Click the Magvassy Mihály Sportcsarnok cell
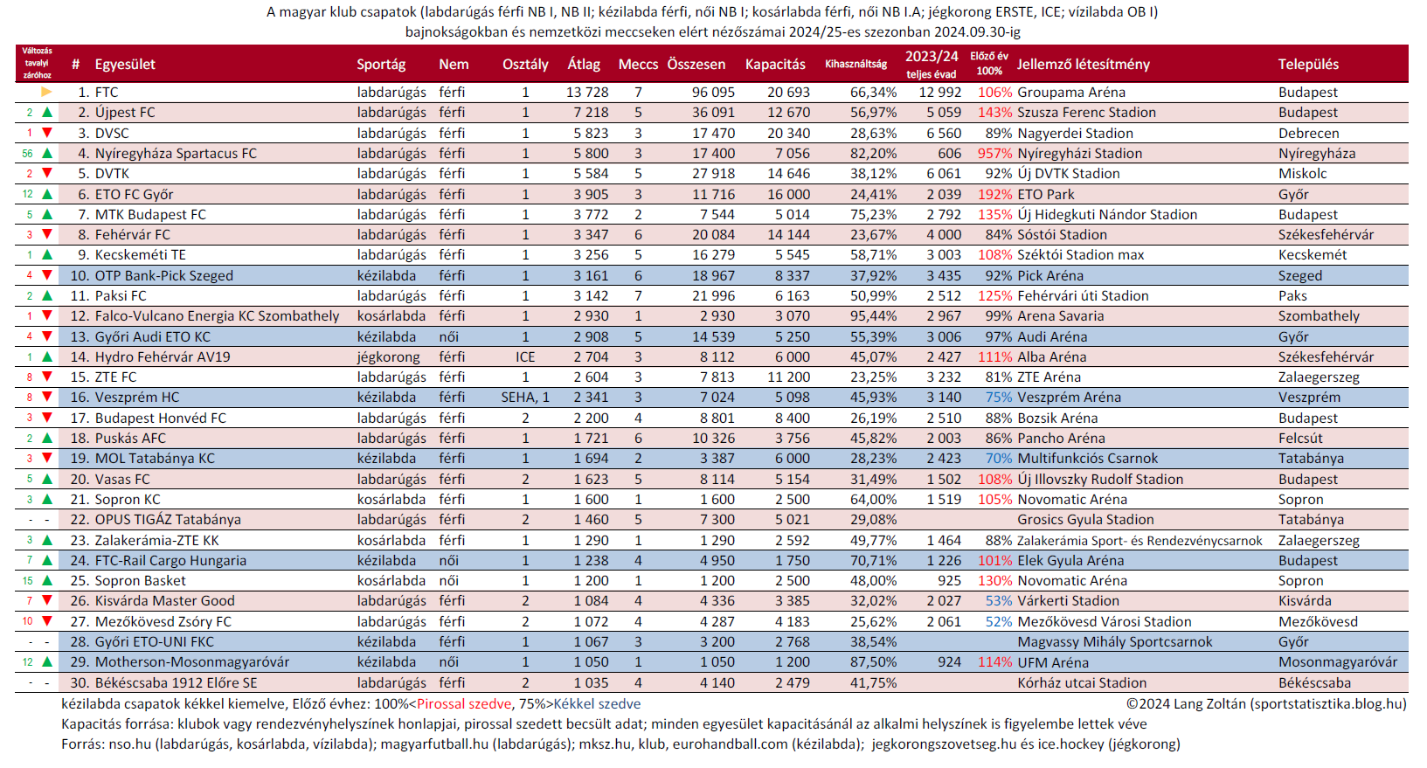Screen dimensions: 1427x768 (x=1115, y=641)
